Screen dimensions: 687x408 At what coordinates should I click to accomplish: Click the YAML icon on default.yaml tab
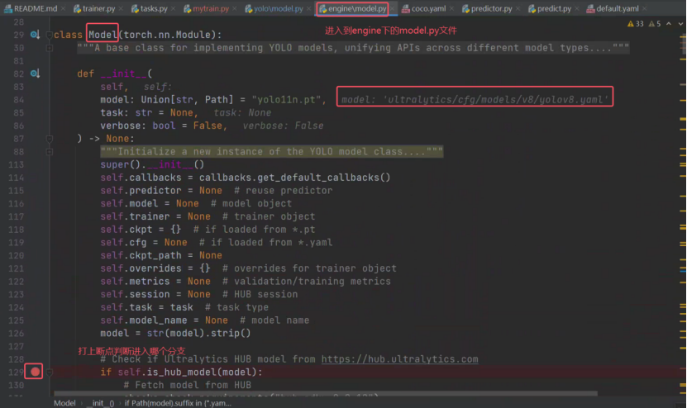tap(590, 9)
